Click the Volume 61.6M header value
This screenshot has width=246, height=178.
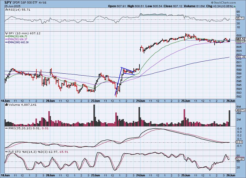click(x=194, y=6)
